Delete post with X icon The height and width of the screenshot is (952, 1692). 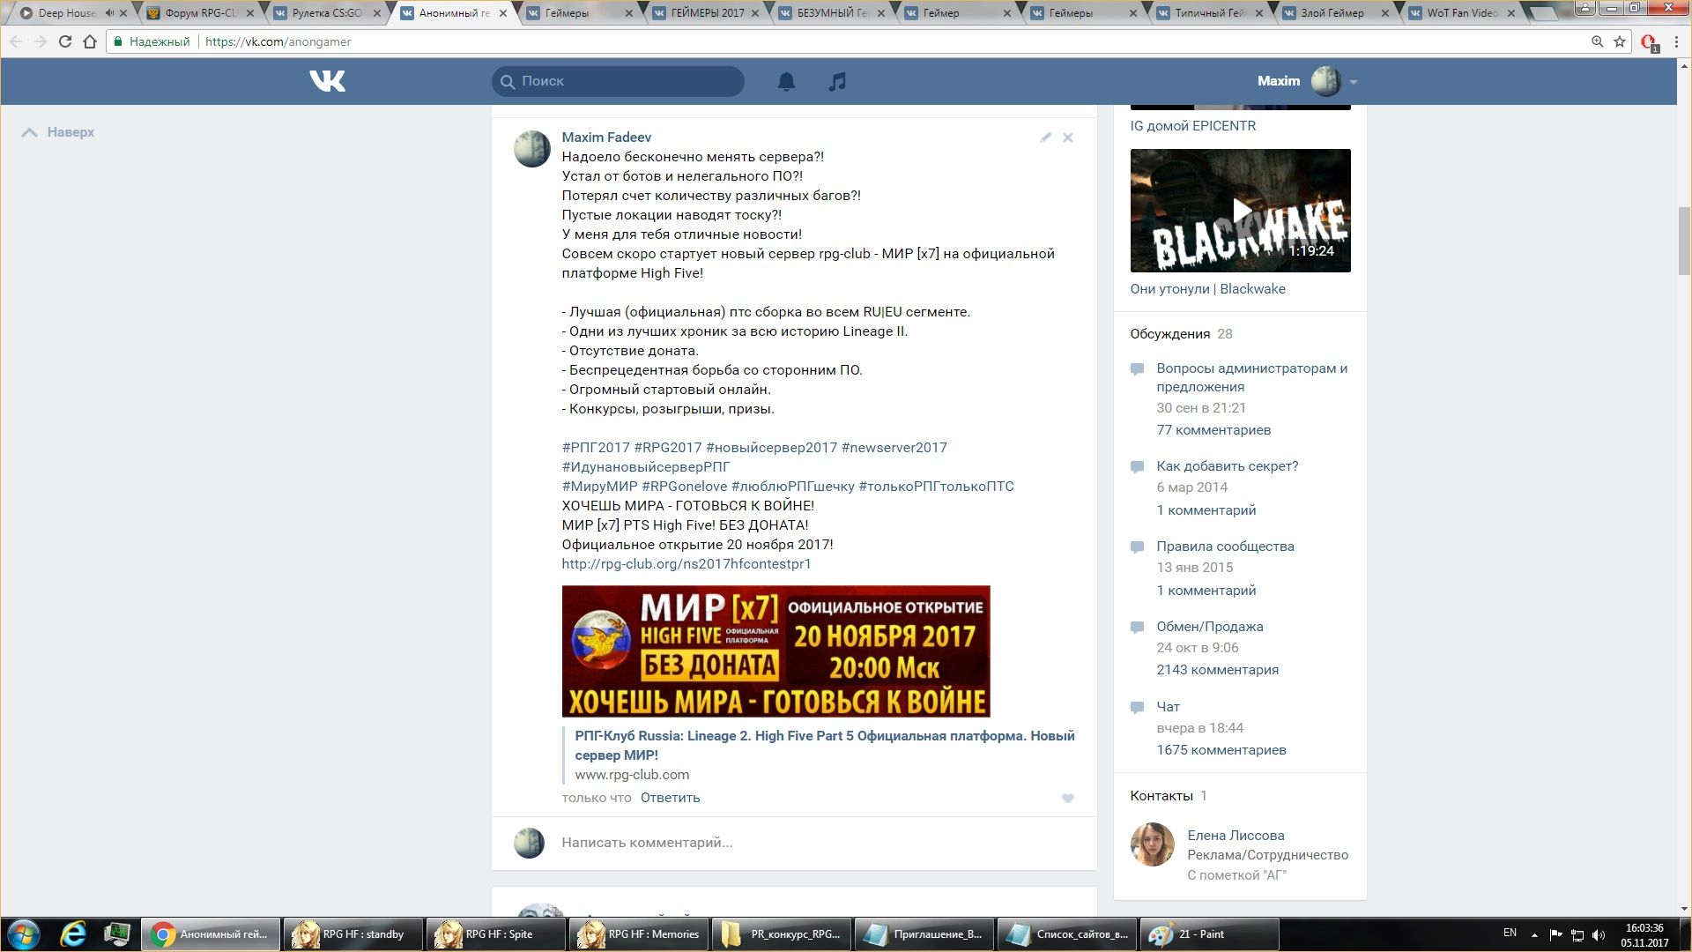coord(1067,138)
